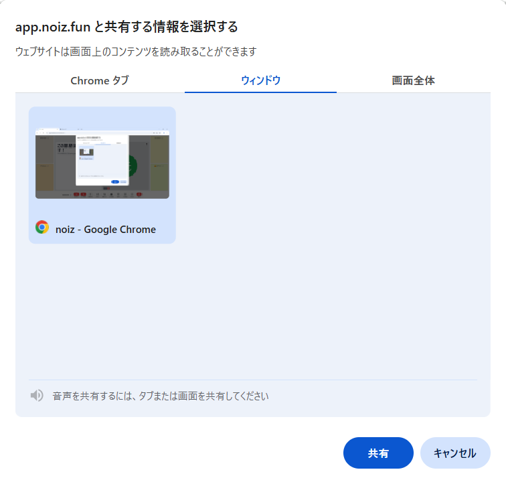Click the "noiz - Google Chrome" window label
Screen dimensions: 506x480
(x=106, y=230)
